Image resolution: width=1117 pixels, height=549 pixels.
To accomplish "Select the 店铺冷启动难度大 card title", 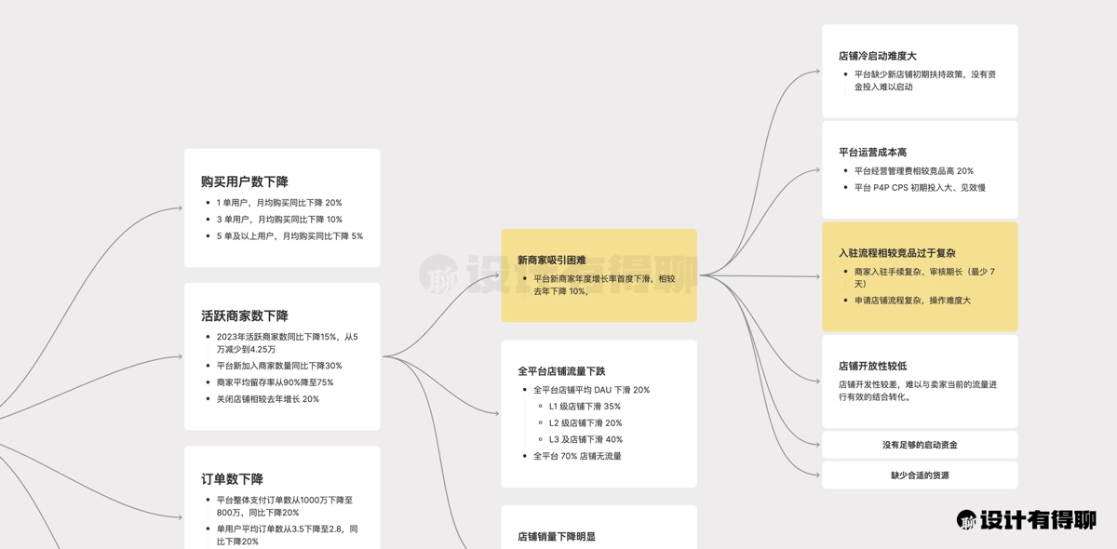I will [877, 56].
